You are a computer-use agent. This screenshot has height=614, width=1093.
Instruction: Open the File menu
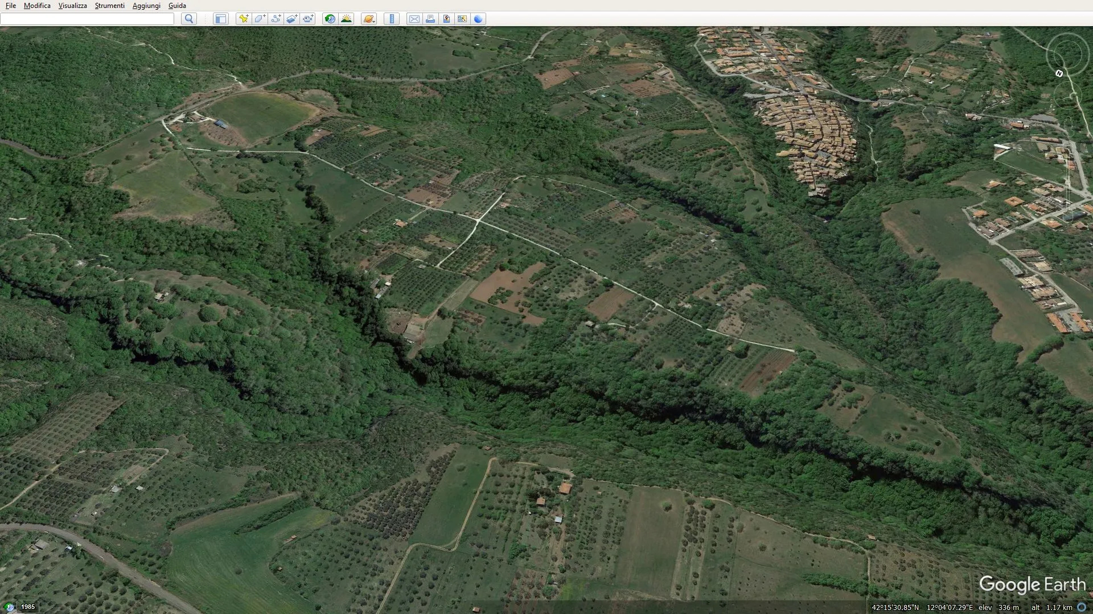(x=10, y=5)
